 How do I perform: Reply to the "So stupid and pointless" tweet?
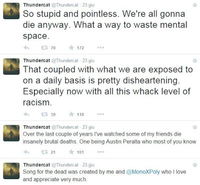coord(26,48)
